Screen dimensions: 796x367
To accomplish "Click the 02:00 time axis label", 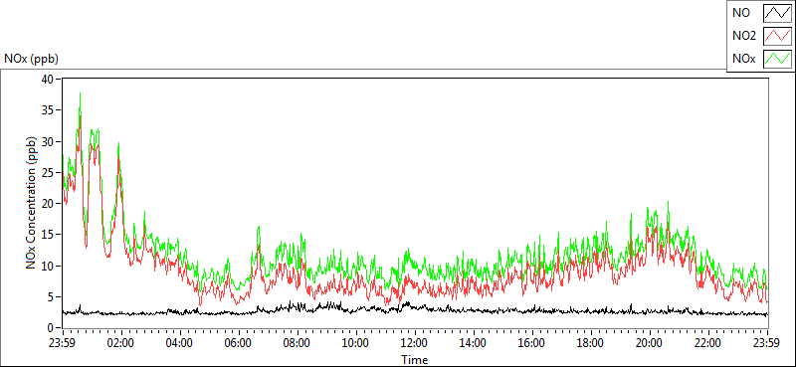I will [121, 343].
